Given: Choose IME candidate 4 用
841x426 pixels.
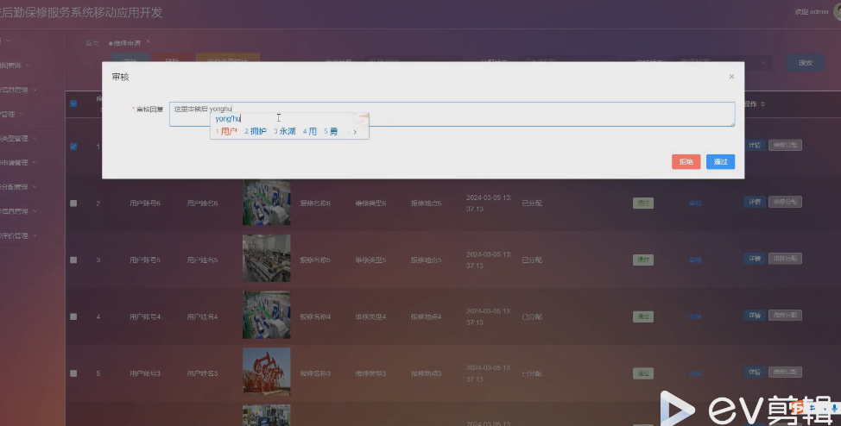Looking at the screenshot, I should (310, 131).
